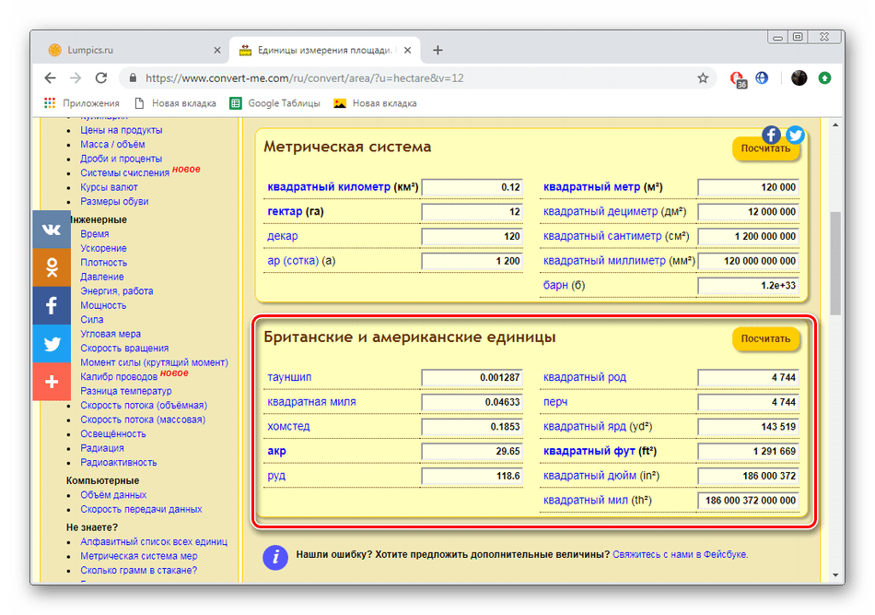Open Google Таблицы bookmark

tap(275, 103)
